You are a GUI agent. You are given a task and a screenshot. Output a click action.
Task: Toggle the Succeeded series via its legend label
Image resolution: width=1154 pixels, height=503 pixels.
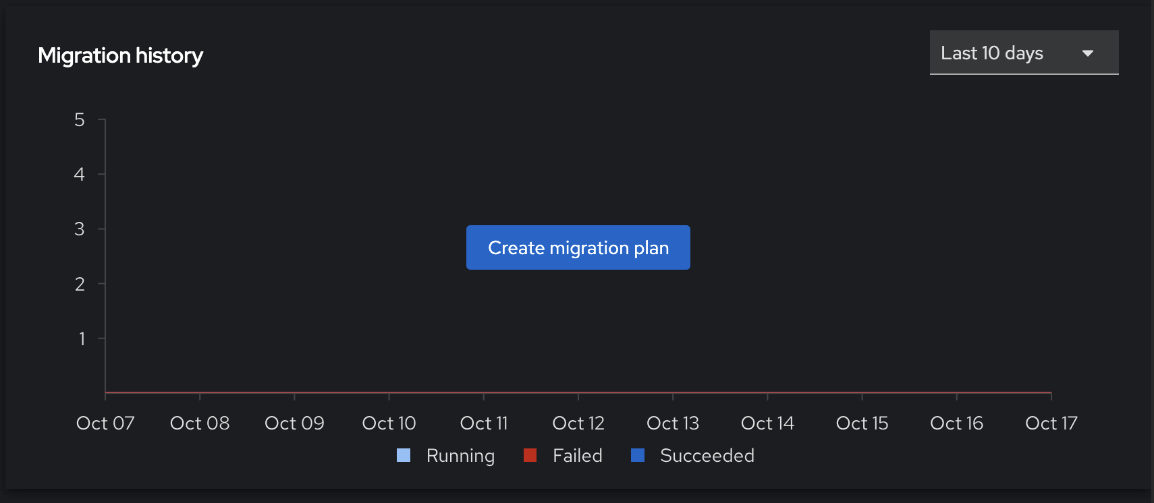(x=707, y=456)
